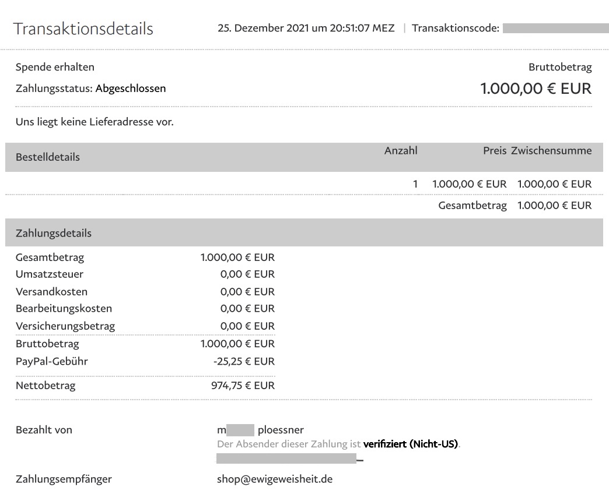
Task: Click the Zahlungsempfänger label
Action: pyautogui.click(x=64, y=479)
